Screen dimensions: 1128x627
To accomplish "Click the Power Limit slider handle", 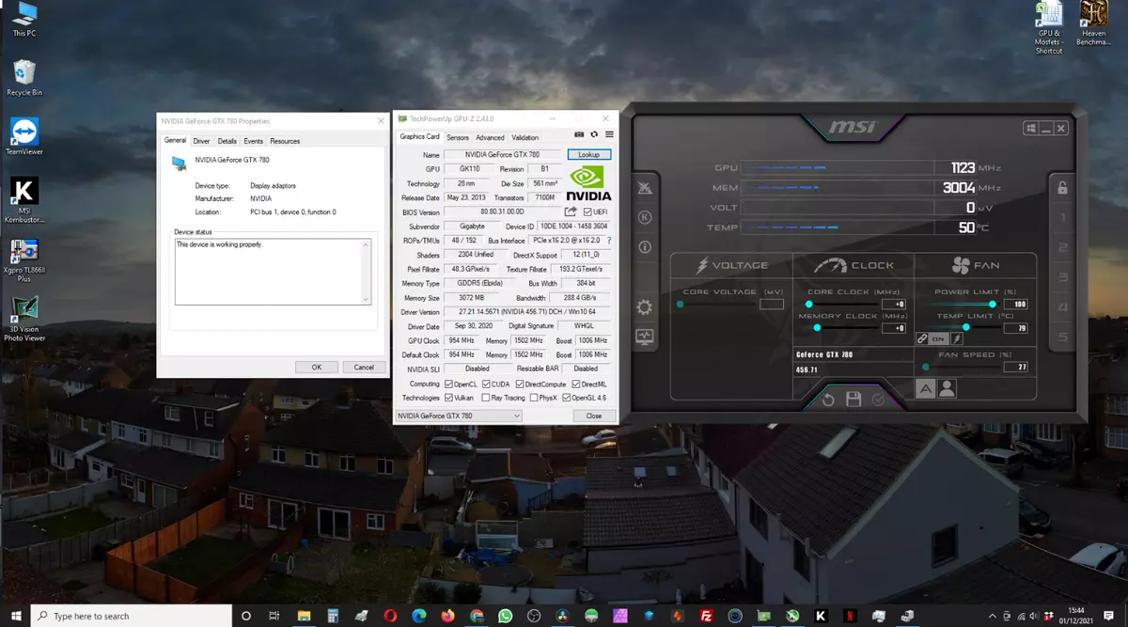I will click(992, 305).
